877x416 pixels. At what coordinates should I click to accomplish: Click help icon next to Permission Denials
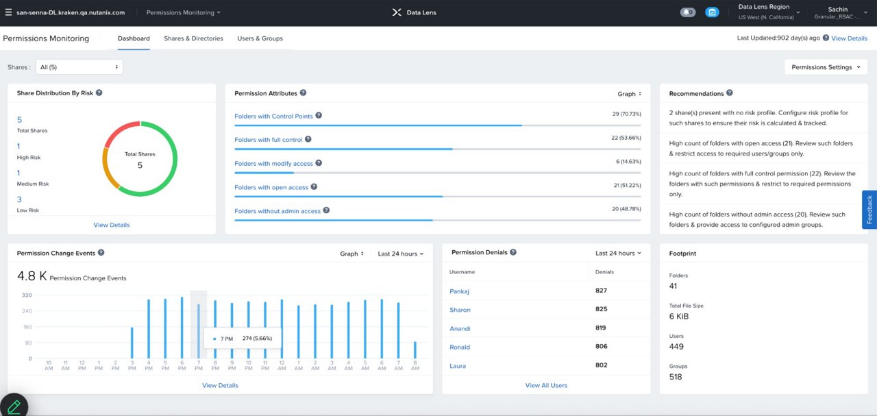coord(513,252)
